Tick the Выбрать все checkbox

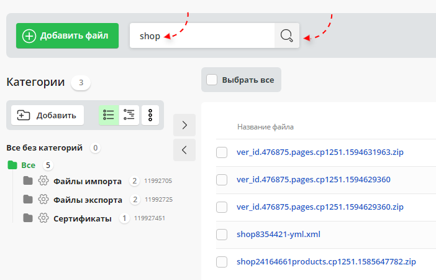[x=212, y=80]
